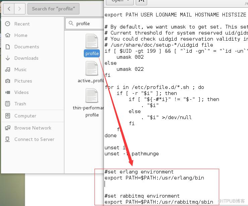Open Videos in sidebar
The height and width of the screenshot is (206, 248).
(21, 92)
